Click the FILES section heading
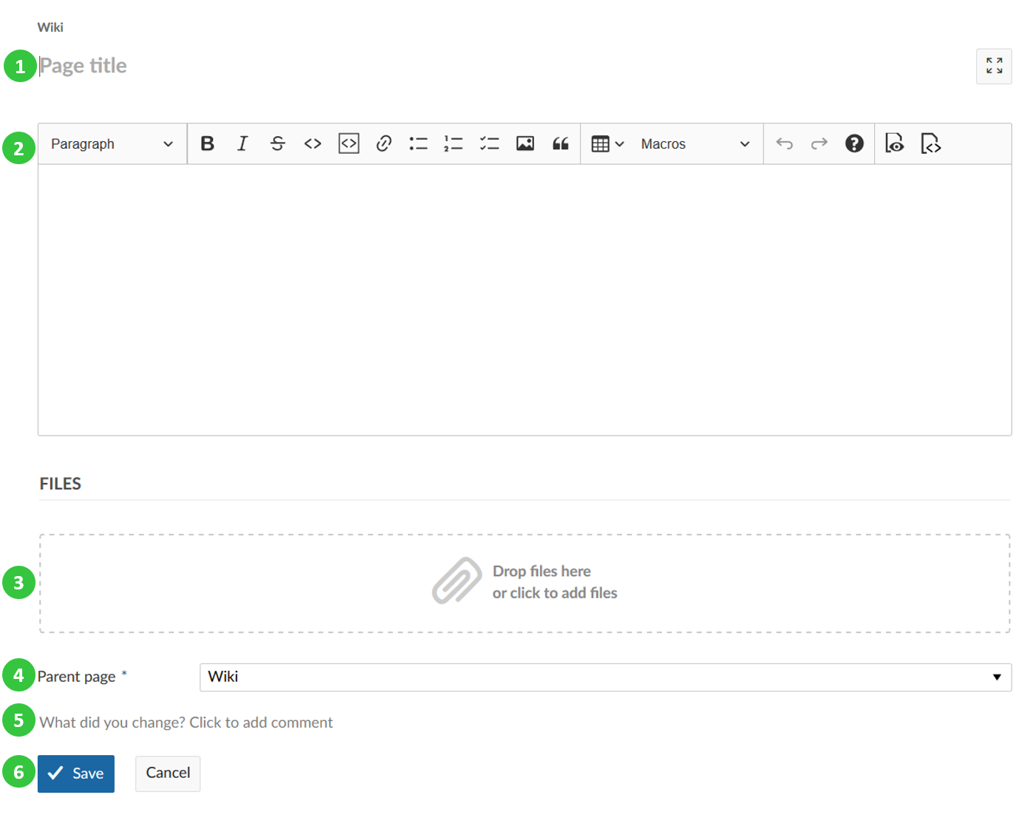 pos(60,484)
